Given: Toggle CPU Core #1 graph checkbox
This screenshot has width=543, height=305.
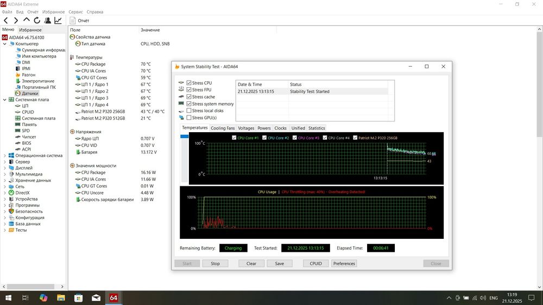Looking at the screenshot, I should [x=235, y=138].
